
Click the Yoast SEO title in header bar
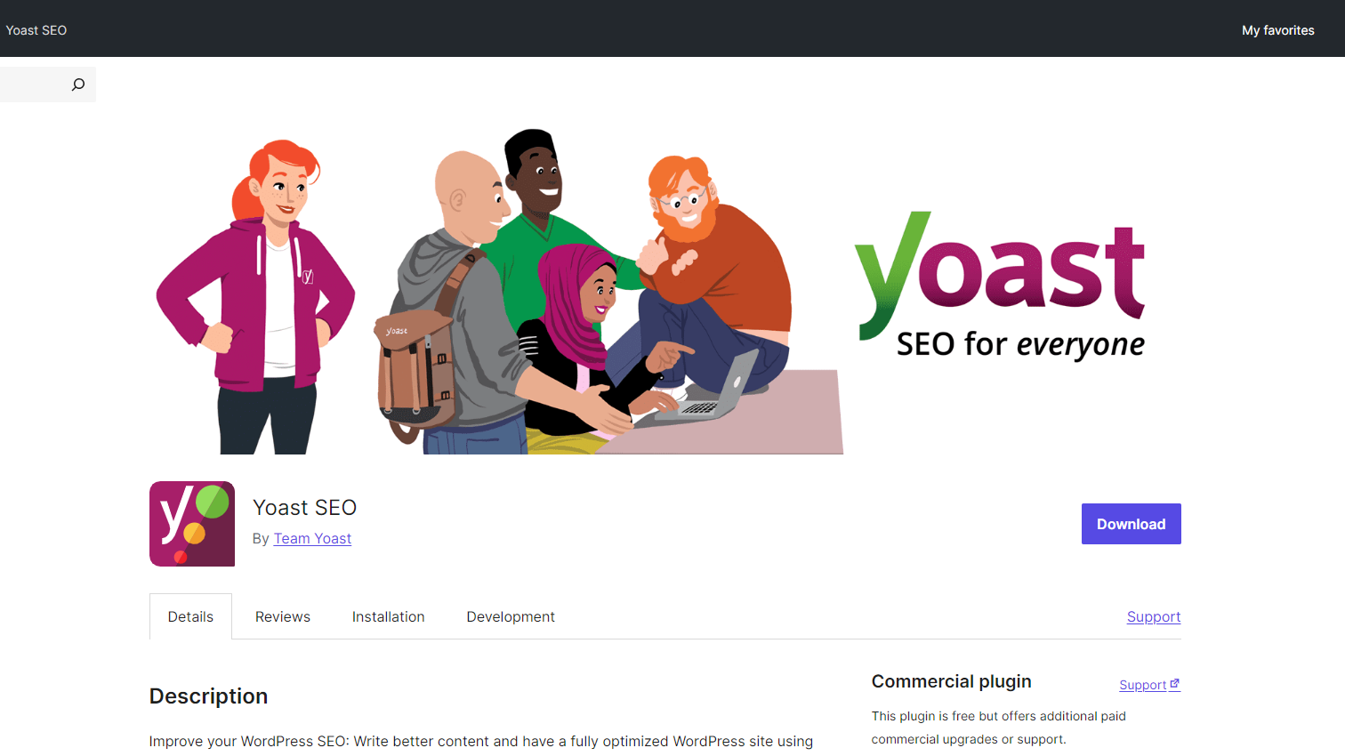pos(36,30)
